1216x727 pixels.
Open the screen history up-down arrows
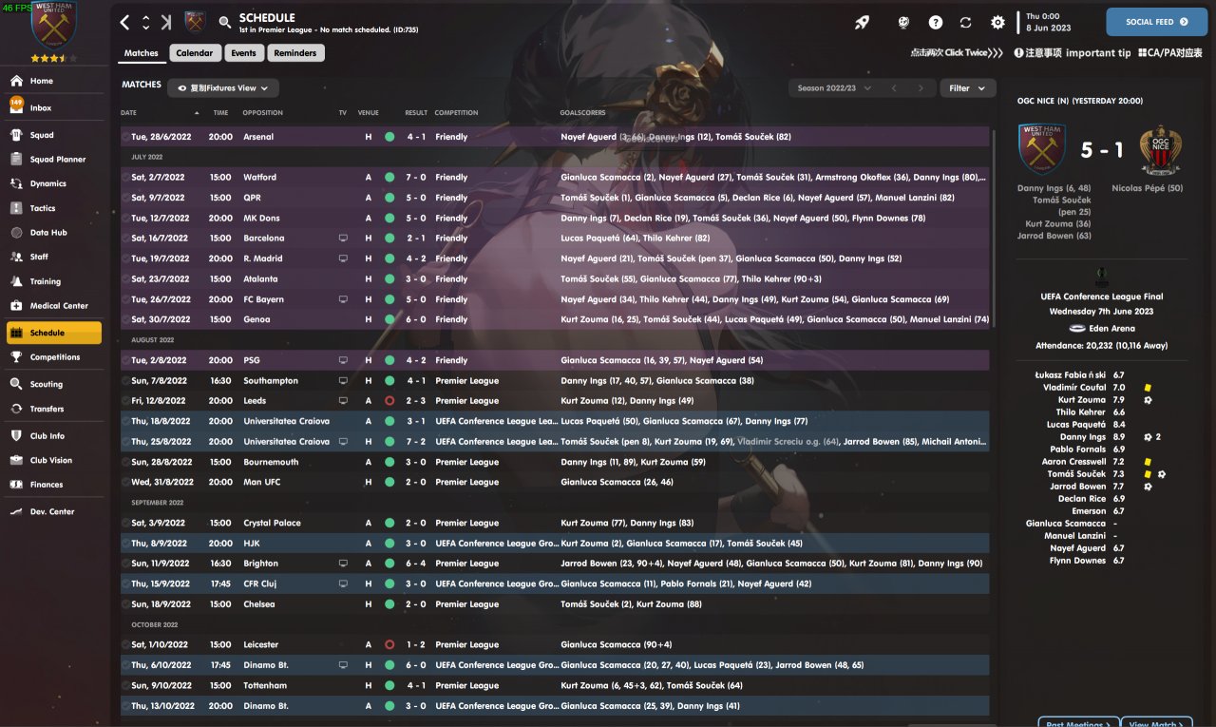pyautogui.click(x=146, y=22)
